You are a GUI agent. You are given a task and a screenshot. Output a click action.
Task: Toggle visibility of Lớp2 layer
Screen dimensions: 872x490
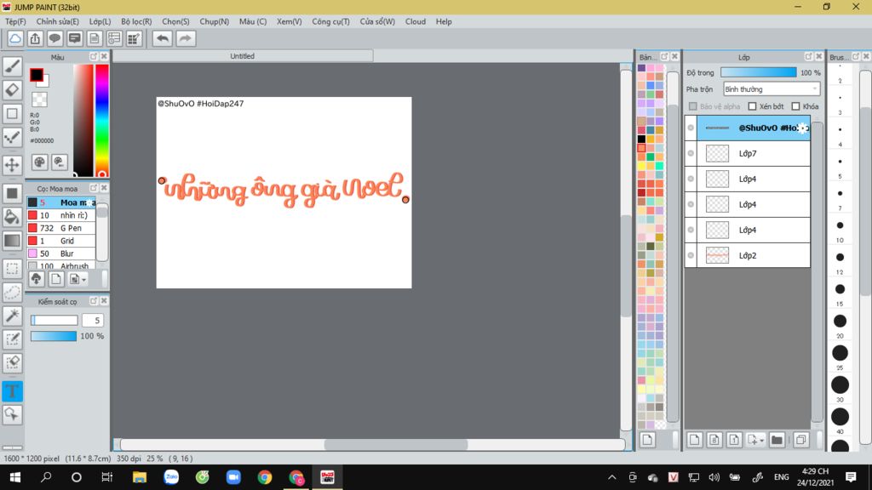[x=691, y=255]
